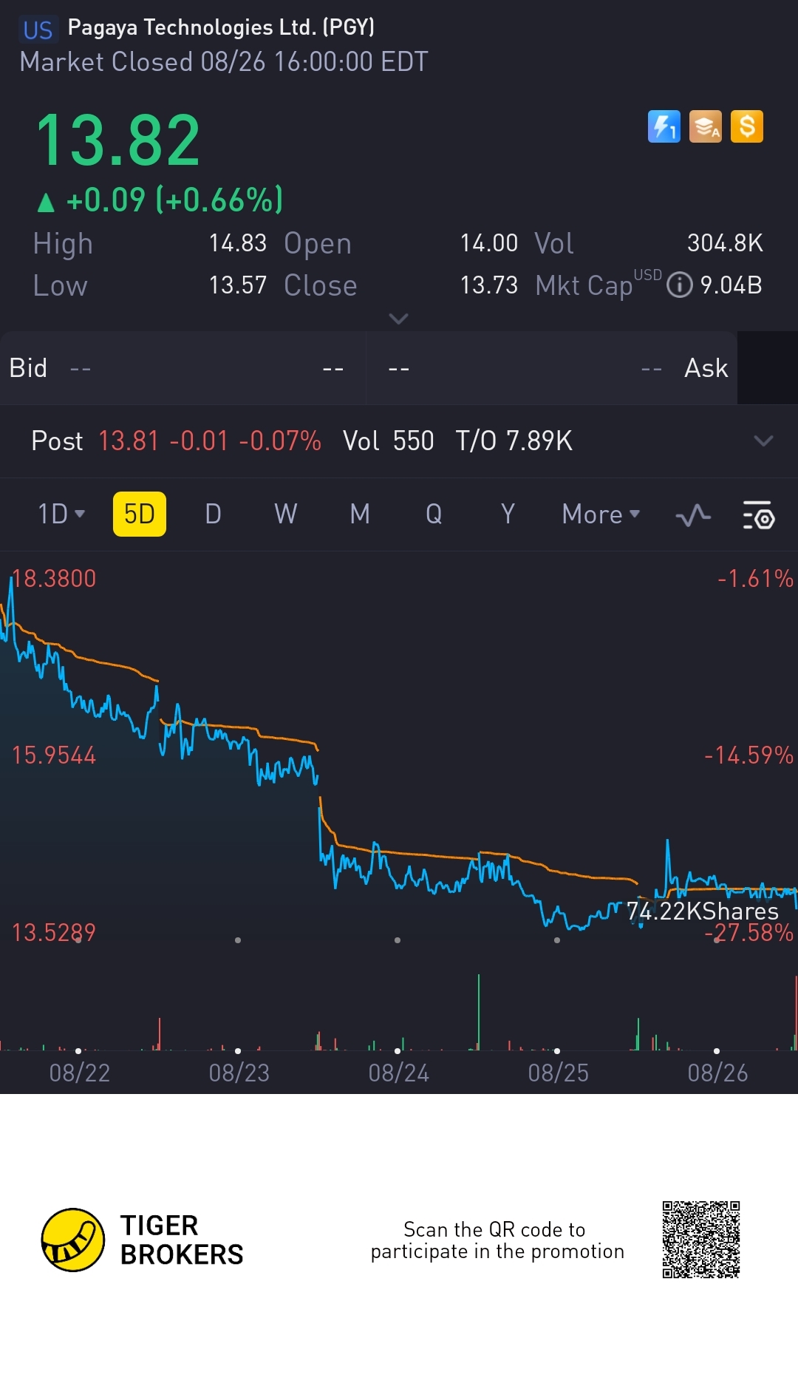The image size is (798, 1386).
Task: Tap the Low value 13.57
Action: pos(237,285)
